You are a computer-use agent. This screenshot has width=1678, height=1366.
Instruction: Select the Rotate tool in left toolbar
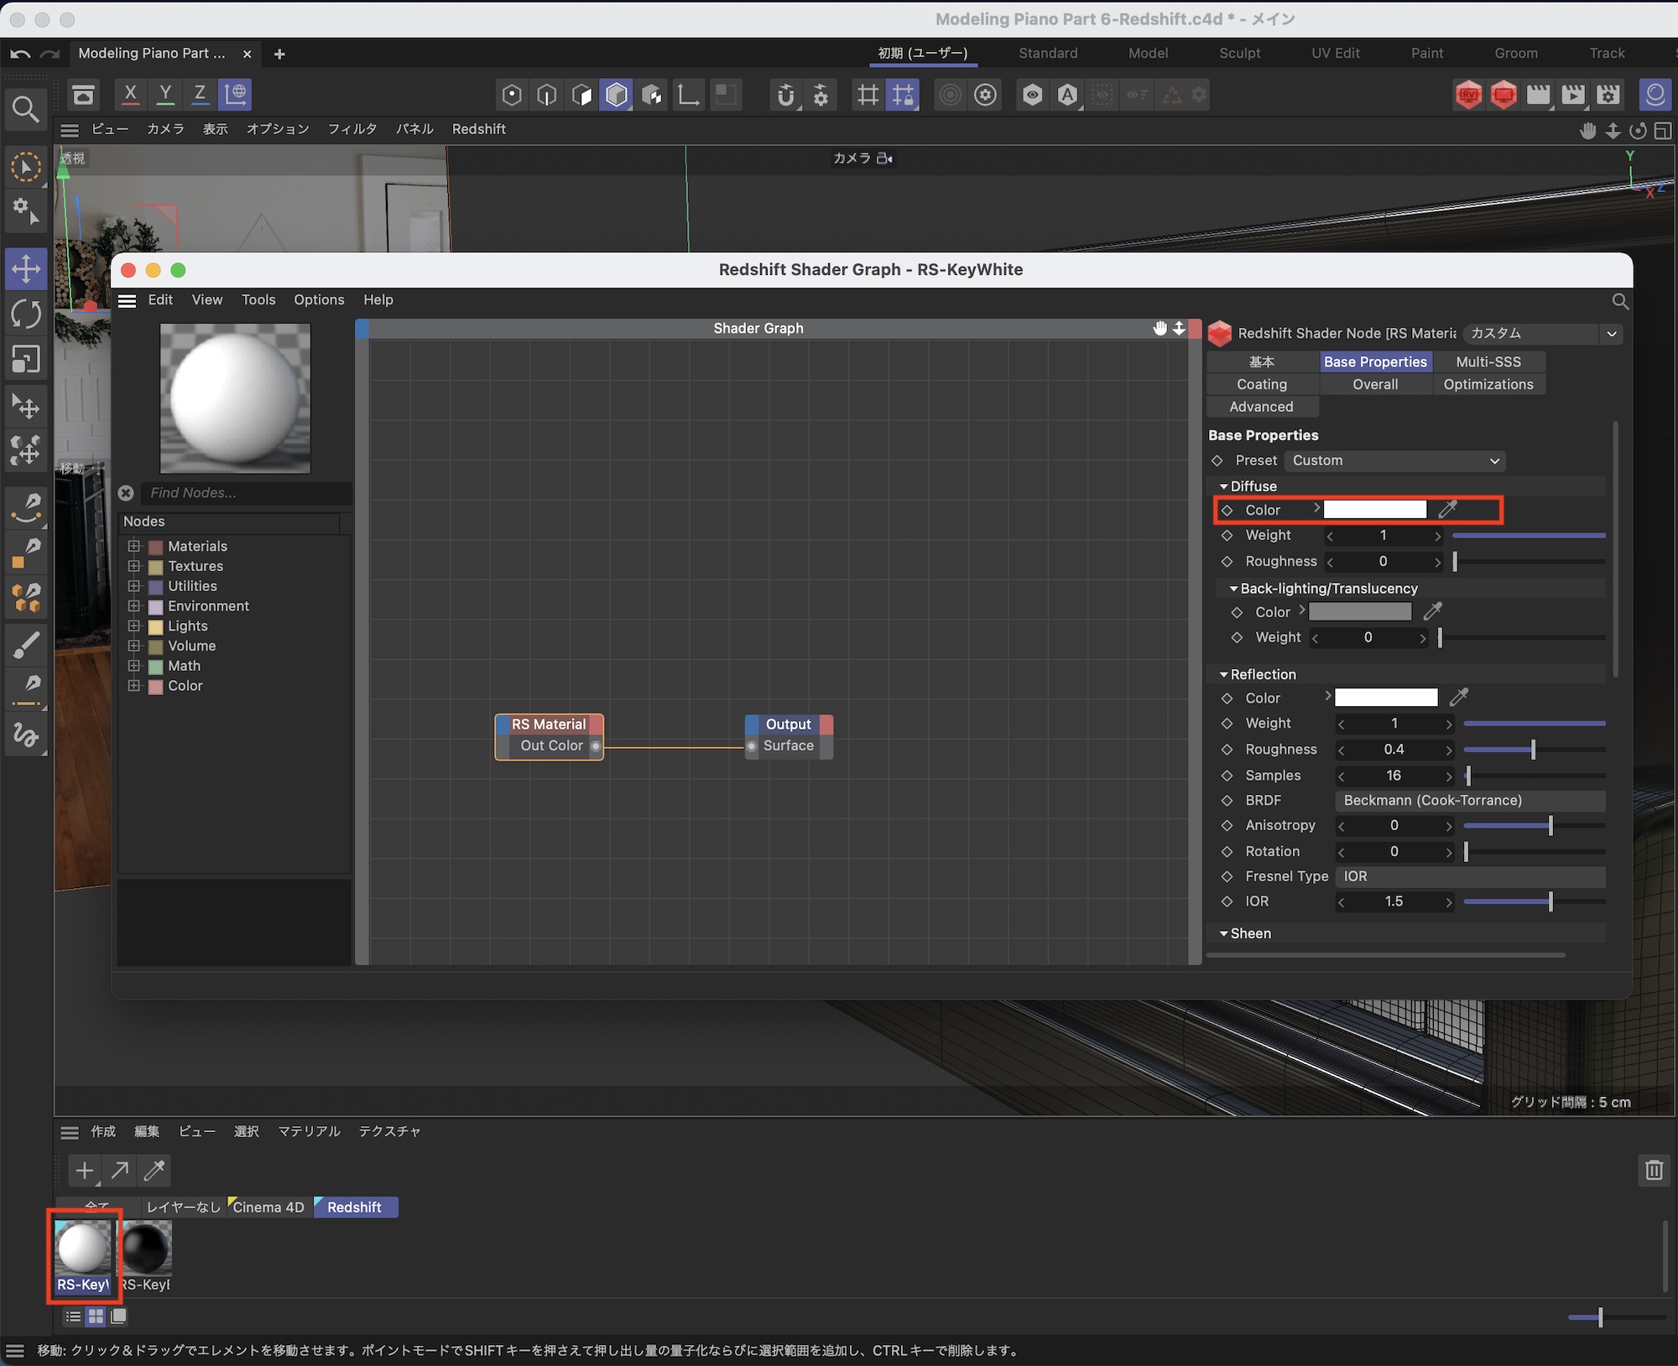click(x=25, y=314)
